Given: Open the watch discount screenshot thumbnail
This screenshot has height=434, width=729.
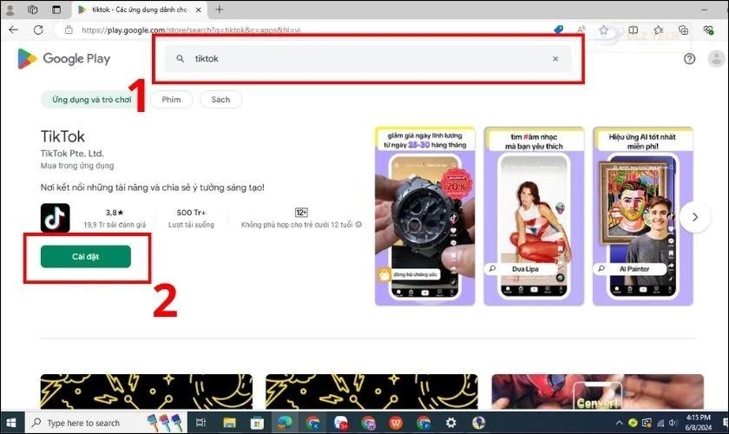Looking at the screenshot, I should tap(425, 216).
